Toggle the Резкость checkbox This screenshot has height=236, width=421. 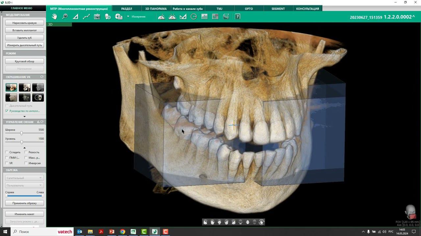pyautogui.click(x=26, y=152)
